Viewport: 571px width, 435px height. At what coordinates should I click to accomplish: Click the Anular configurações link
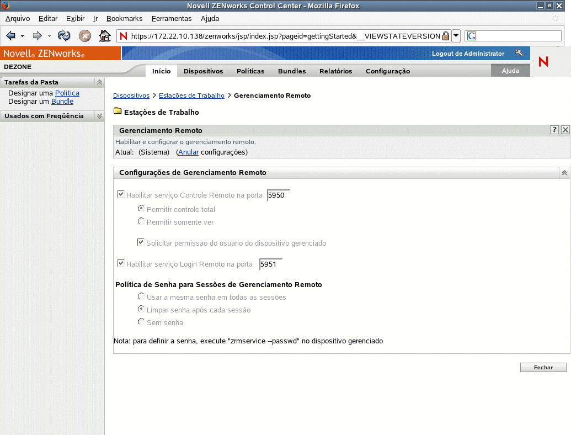coord(188,152)
